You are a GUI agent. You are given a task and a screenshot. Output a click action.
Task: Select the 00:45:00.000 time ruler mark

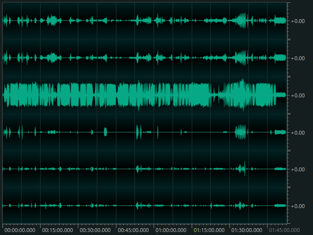[133, 231]
